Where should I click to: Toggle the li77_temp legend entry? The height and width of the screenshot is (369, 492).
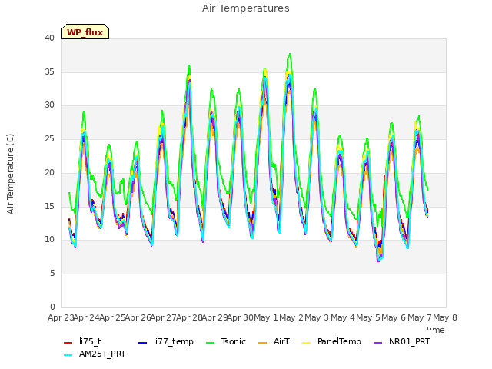click(x=166, y=341)
